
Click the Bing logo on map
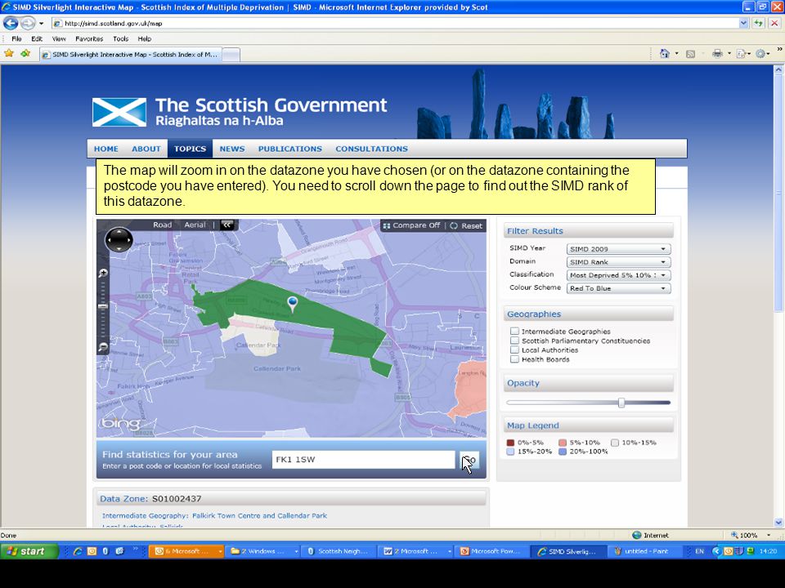pos(121,424)
